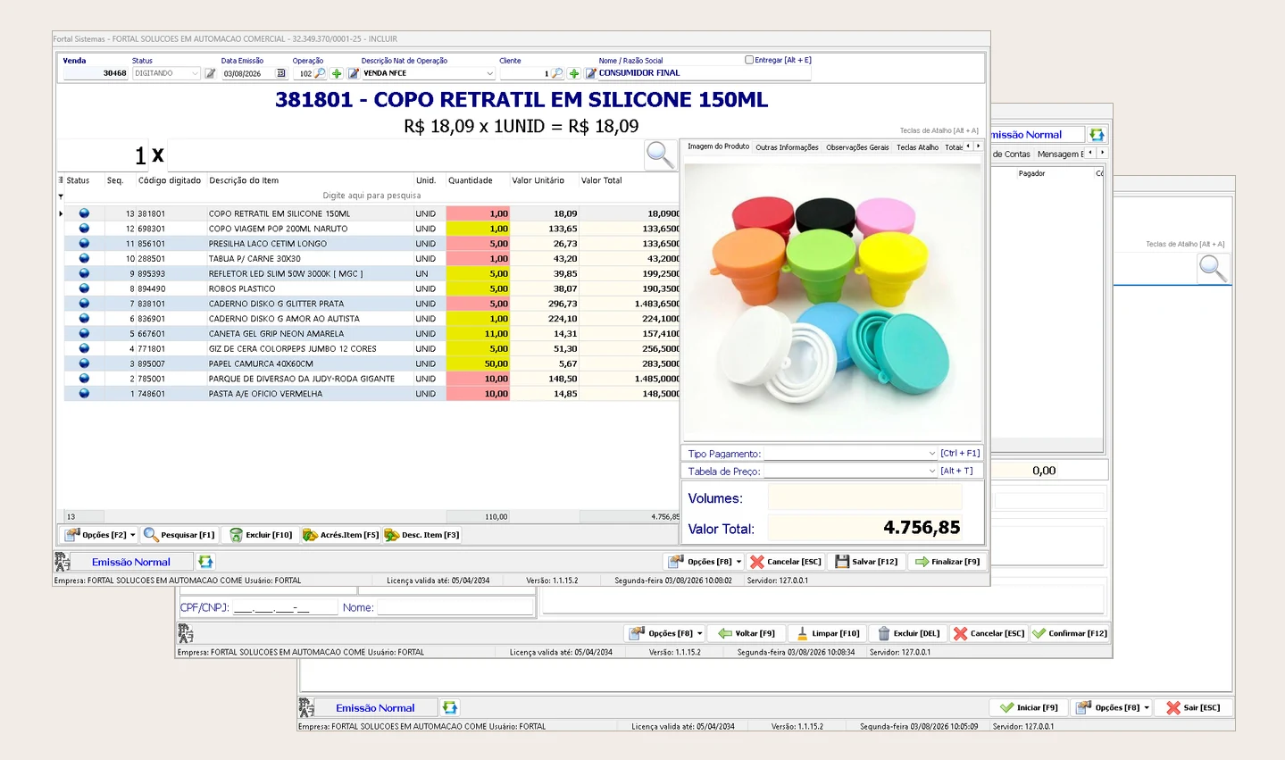Open the Teclas Atalho tab
Screen dimensions: 1285x760
click(x=917, y=147)
